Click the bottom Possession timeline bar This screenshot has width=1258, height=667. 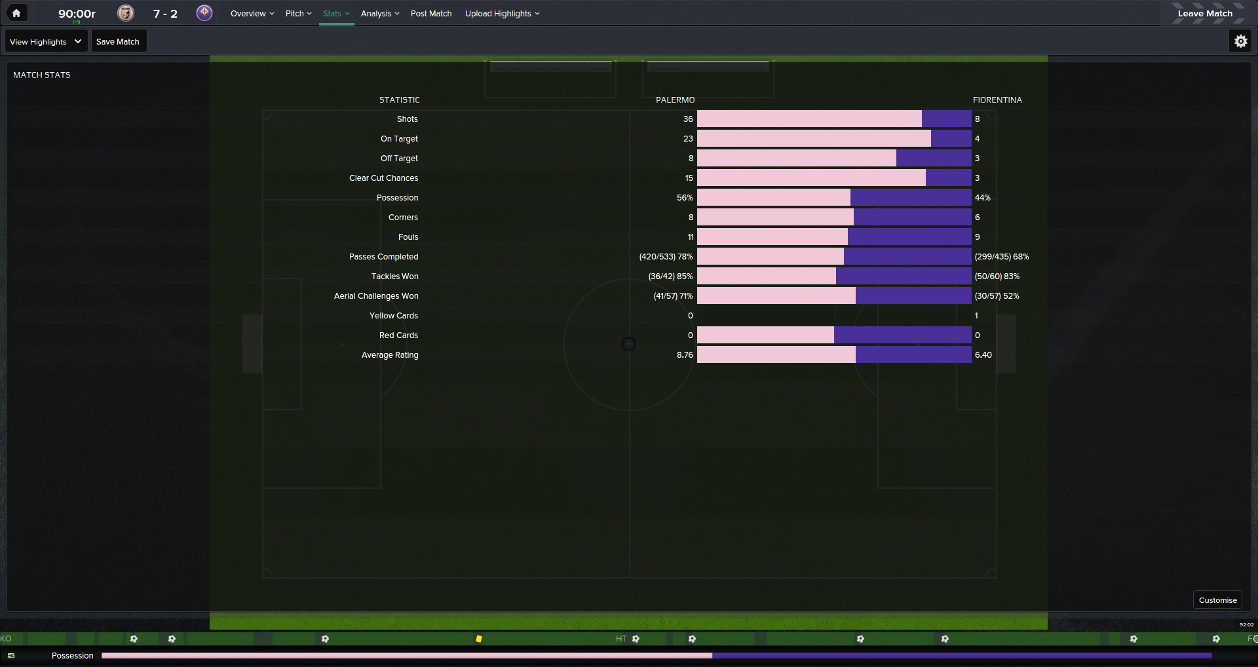pyautogui.click(x=655, y=656)
